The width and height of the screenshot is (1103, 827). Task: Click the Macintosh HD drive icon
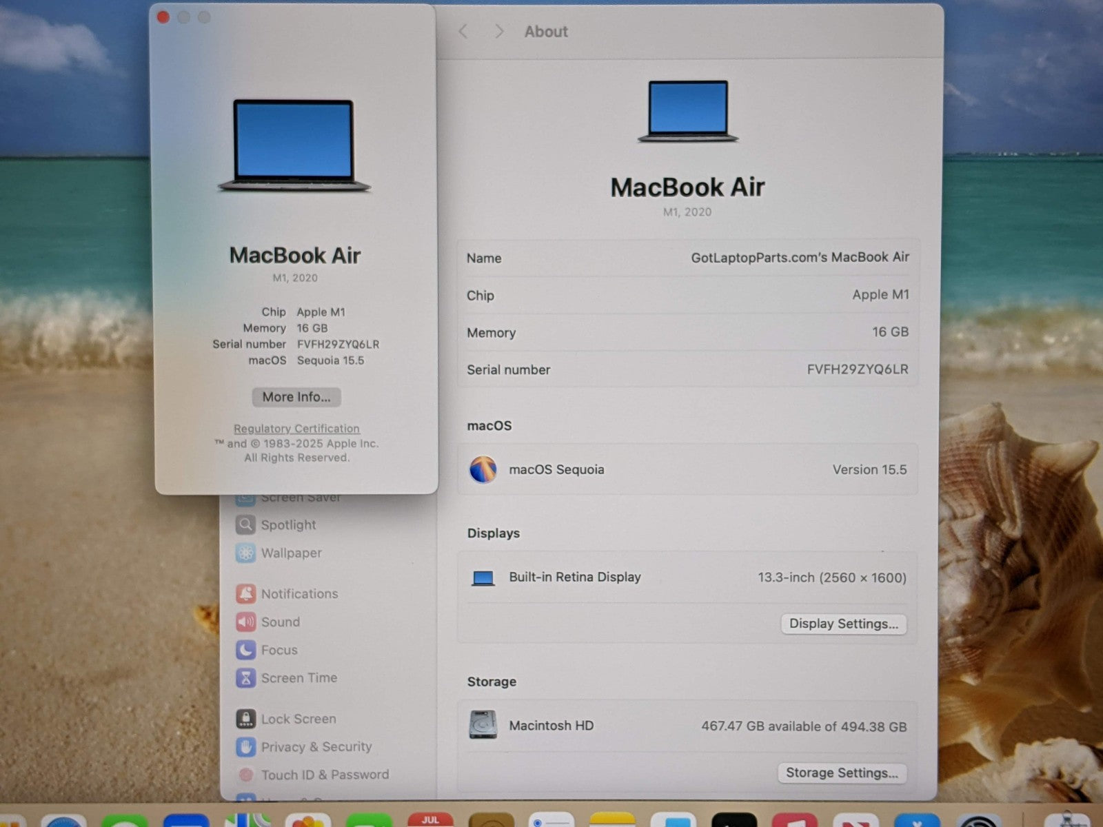(x=483, y=726)
